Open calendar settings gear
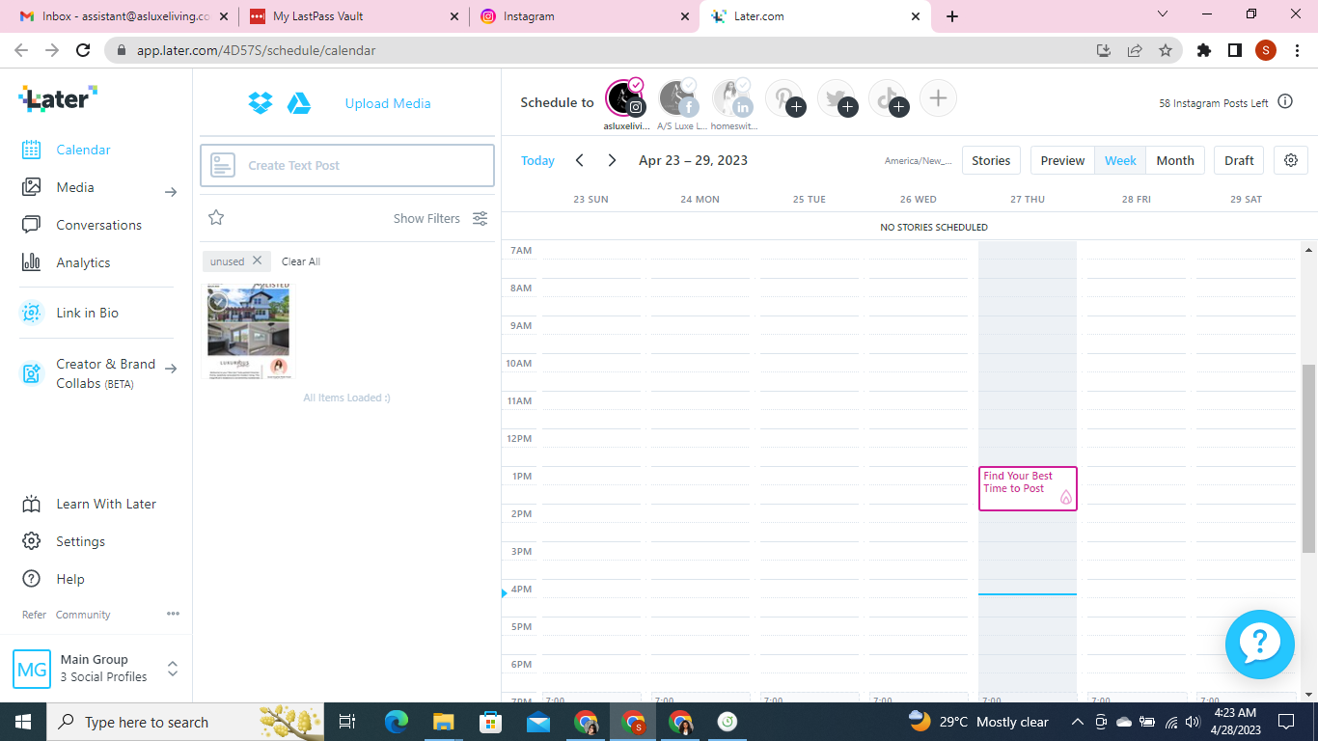The width and height of the screenshot is (1318, 741). pyautogui.click(x=1291, y=160)
